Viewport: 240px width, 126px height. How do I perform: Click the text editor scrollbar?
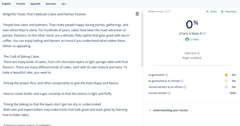pos(142,40)
